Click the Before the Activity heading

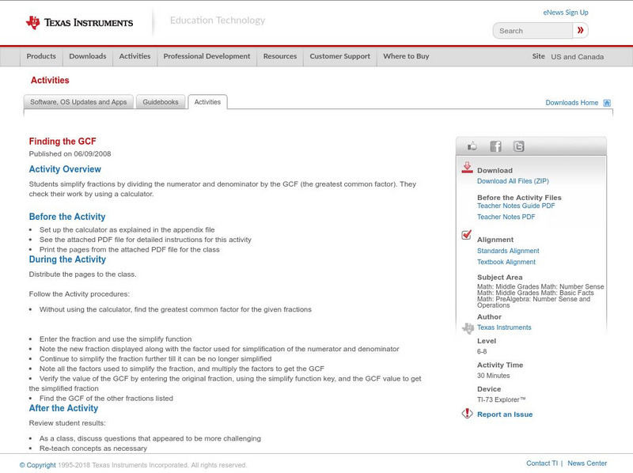pos(67,217)
